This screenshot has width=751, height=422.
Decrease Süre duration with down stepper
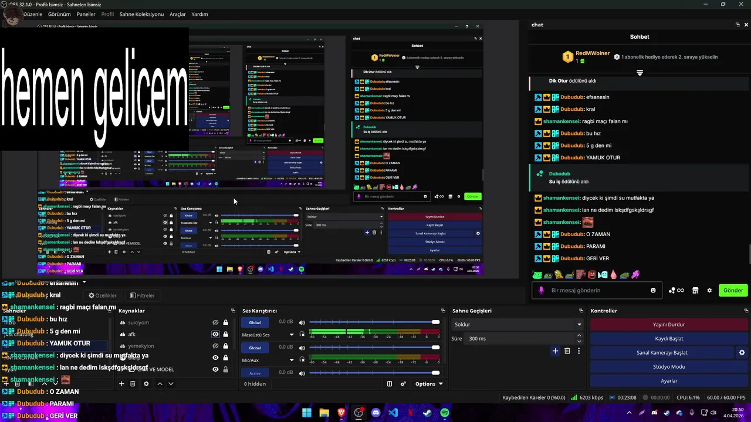click(x=579, y=341)
